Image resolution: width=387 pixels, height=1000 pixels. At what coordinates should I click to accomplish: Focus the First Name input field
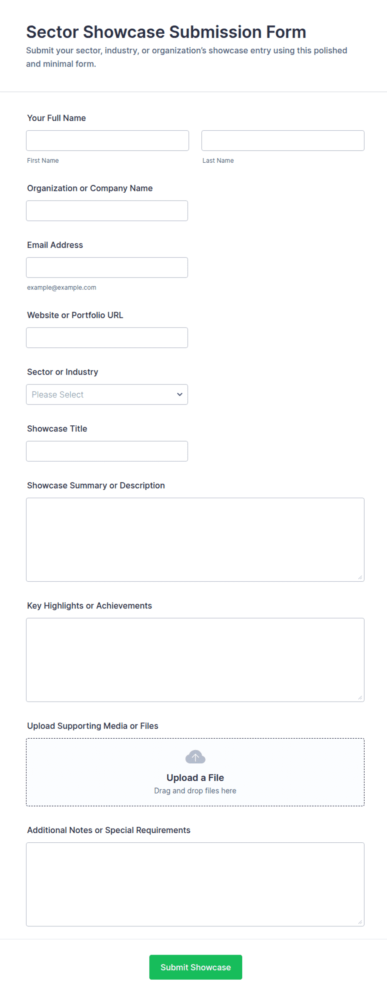point(107,141)
